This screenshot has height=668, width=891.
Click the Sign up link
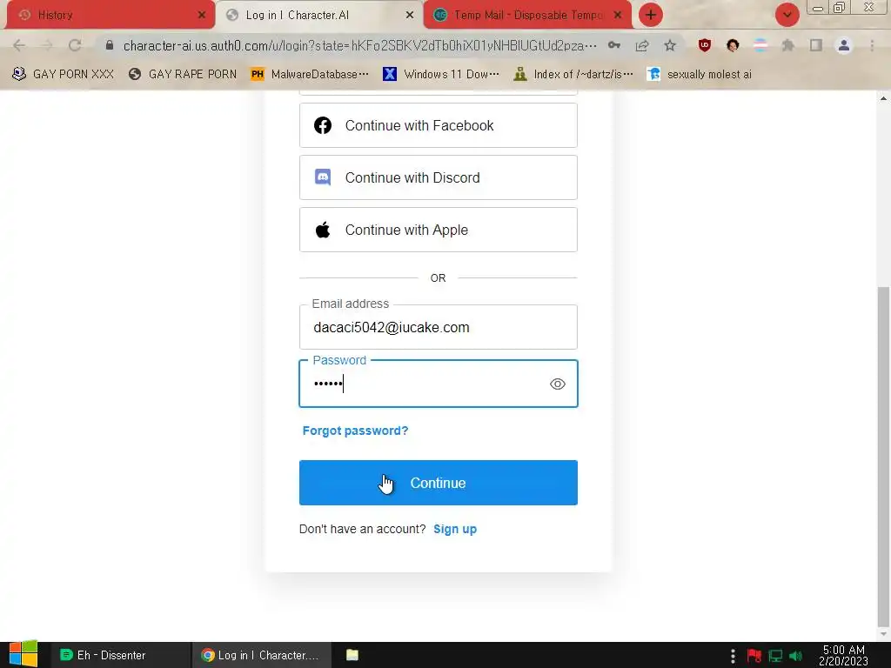pyautogui.click(x=455, y=529)
